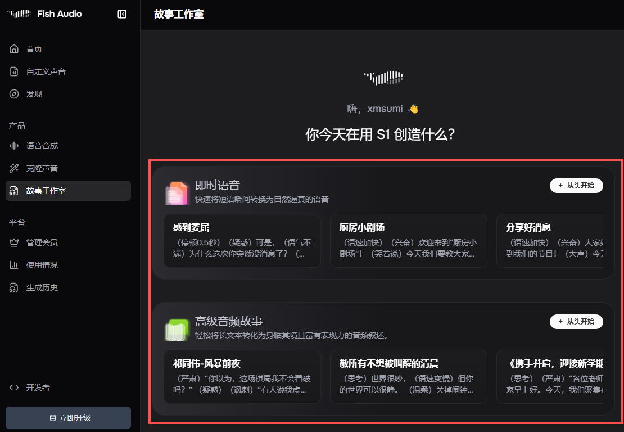624x432 pixels.
Task: Open the 祁同伟-风暴前夜 story card
Action: click(242, 376)
